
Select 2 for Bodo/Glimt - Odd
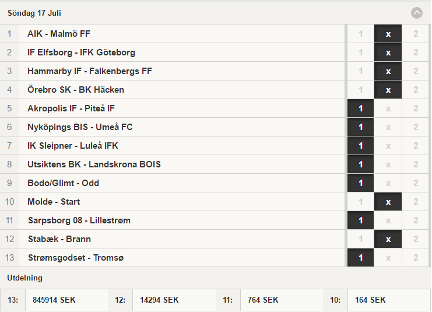click(x=416, y=183)
